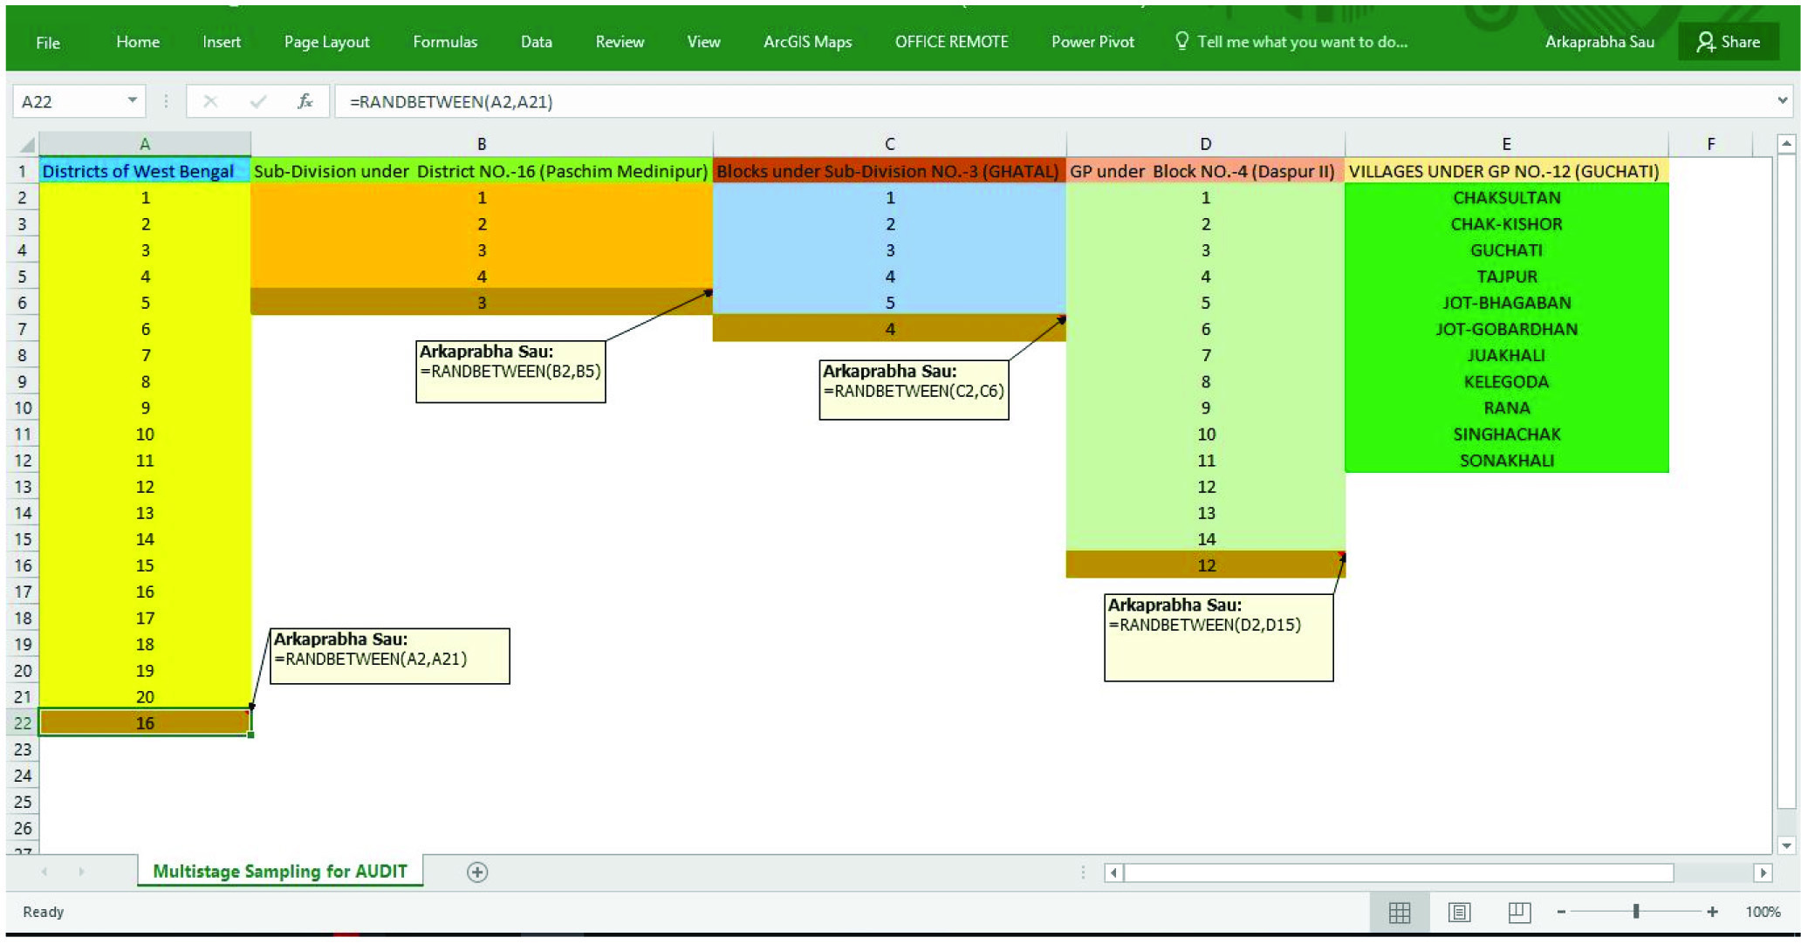This screenshot has height=951, width=1801.
Task: Click vertical scrollbar down arrow
Action: click(x=1786, y=845)
